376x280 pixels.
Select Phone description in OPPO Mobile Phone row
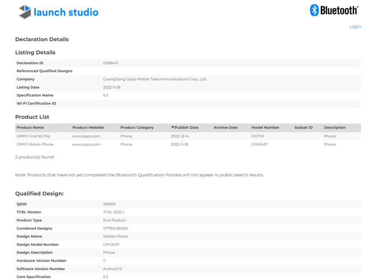pos(330,144)
